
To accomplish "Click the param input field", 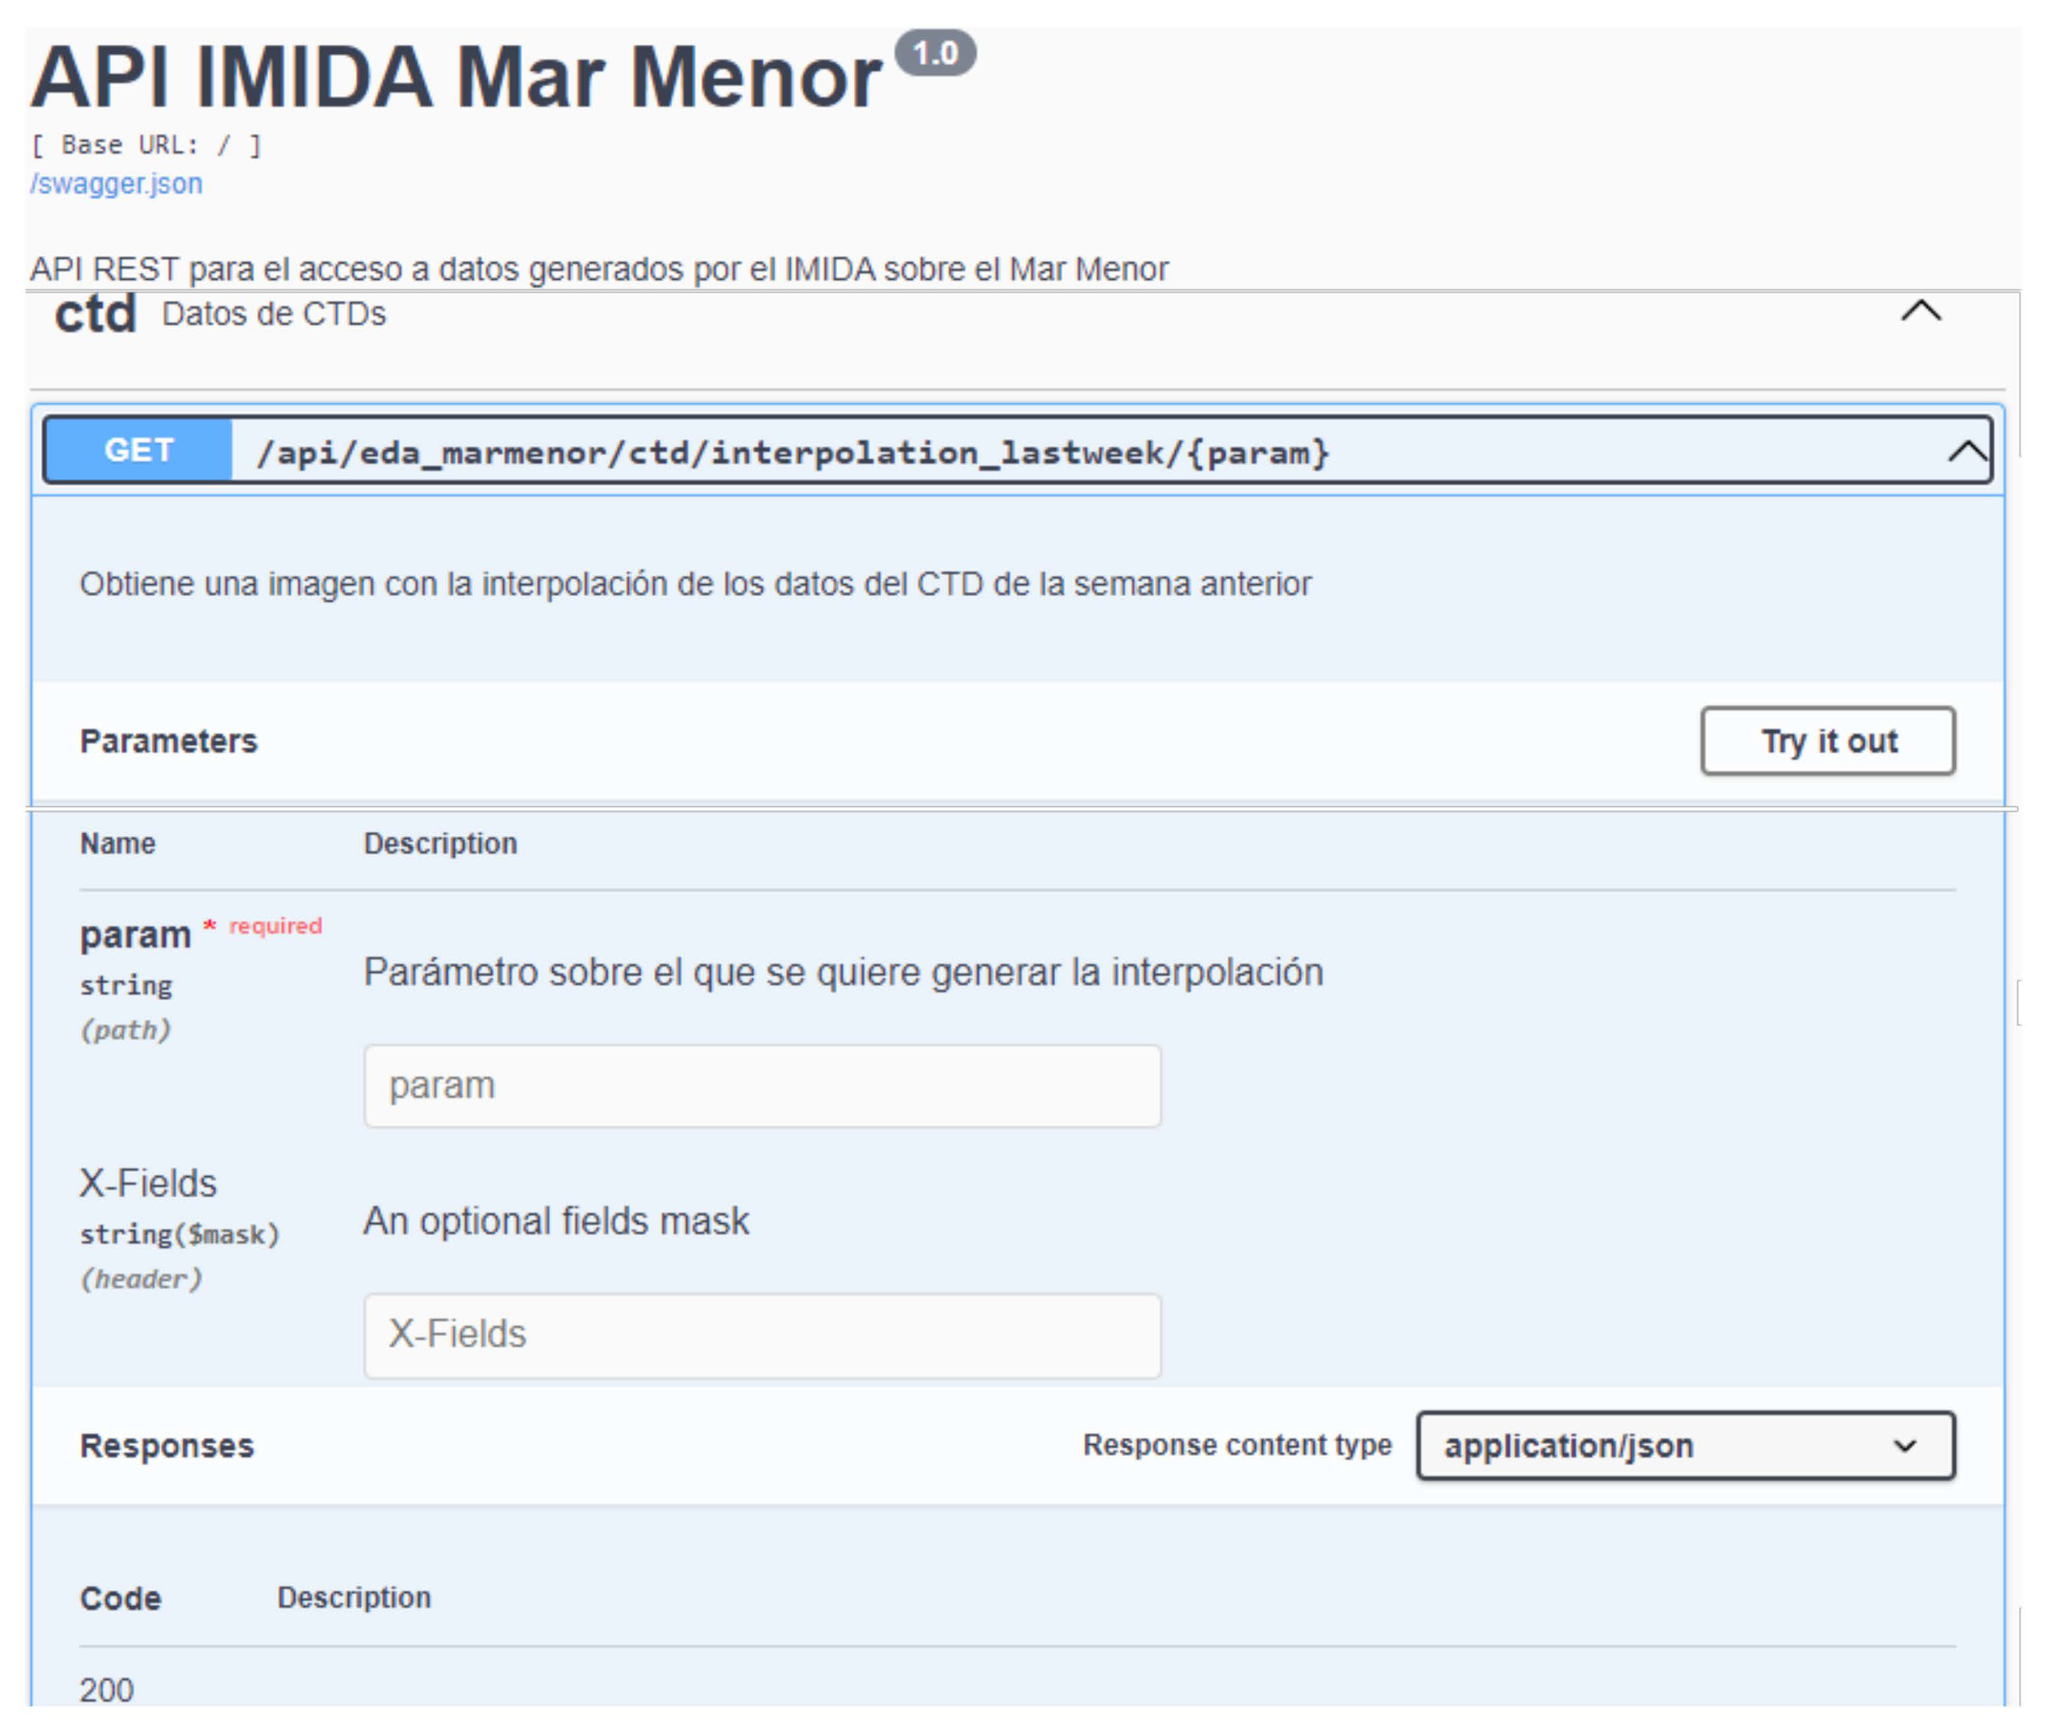I will pyautogui.click(x=762, y=1085).
